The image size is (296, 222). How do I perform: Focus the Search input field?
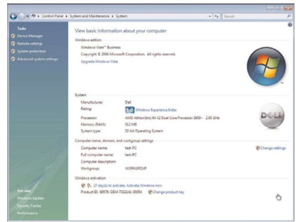click(x=254, y=16)
